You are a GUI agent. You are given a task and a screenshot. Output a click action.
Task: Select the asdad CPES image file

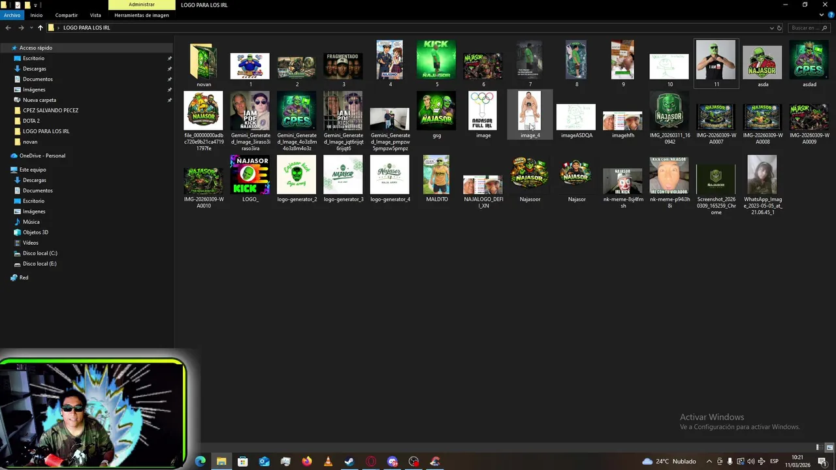(x=809, y=59)
